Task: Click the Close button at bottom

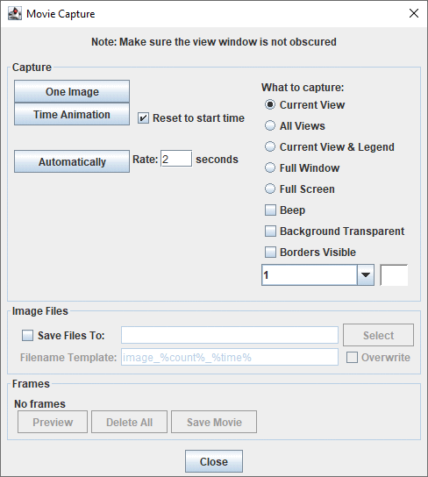Action: point(214,461)
